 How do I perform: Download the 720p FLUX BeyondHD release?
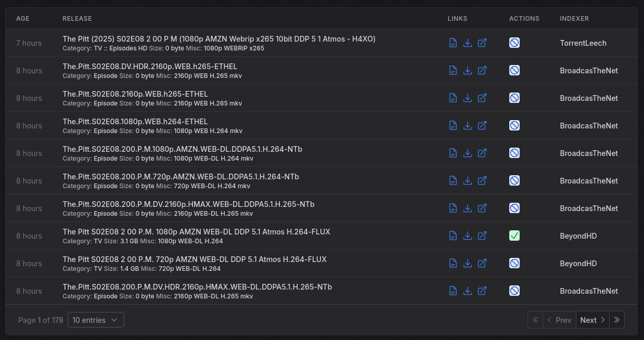468,263
